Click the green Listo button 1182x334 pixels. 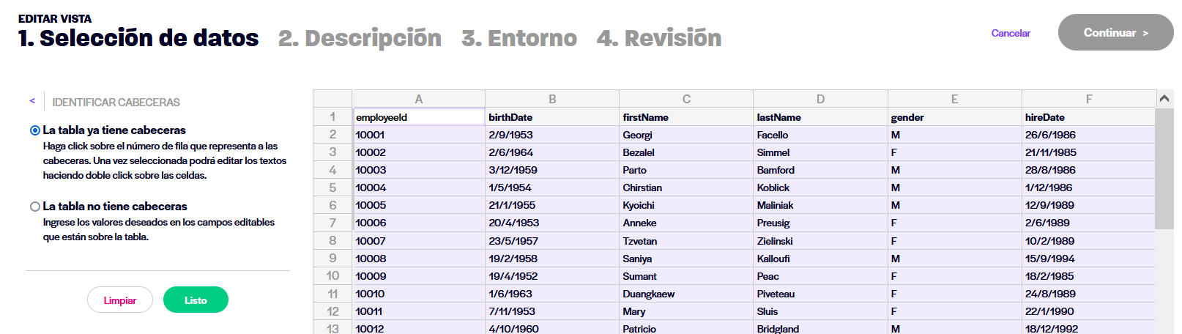click(x=196, y=300)
